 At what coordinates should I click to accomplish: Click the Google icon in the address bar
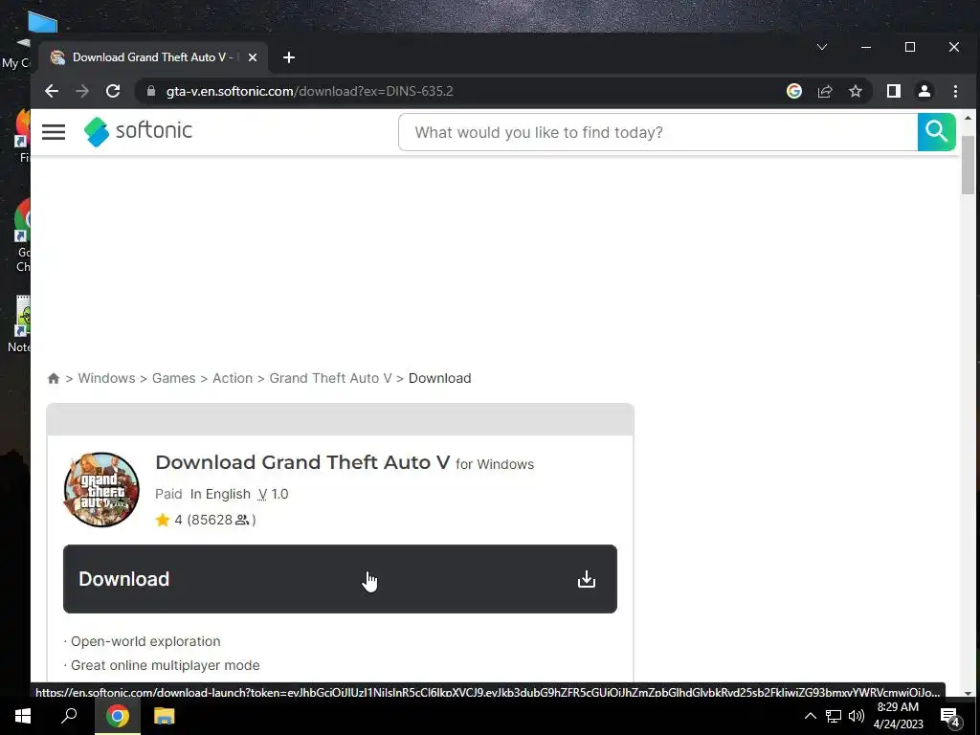[x=793, y=91]
